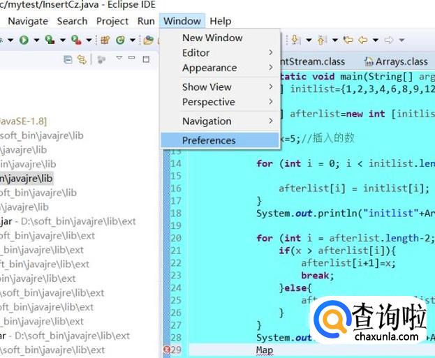Maximize the Package Explorer view
This screenshot has width=435, height=358.
(x=146, y=59)
